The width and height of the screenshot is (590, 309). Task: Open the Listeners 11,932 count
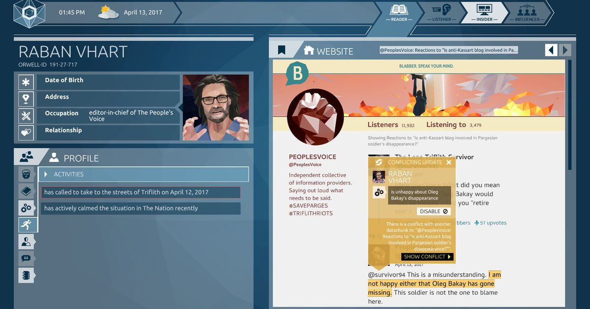pos(391,125)
